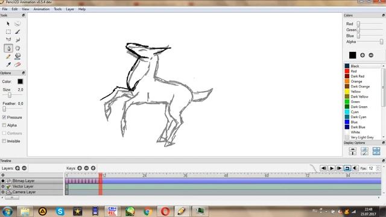This screenshot has height=217, width=386.
Task: Jump to the start of the animation
Action: point(324,168)
